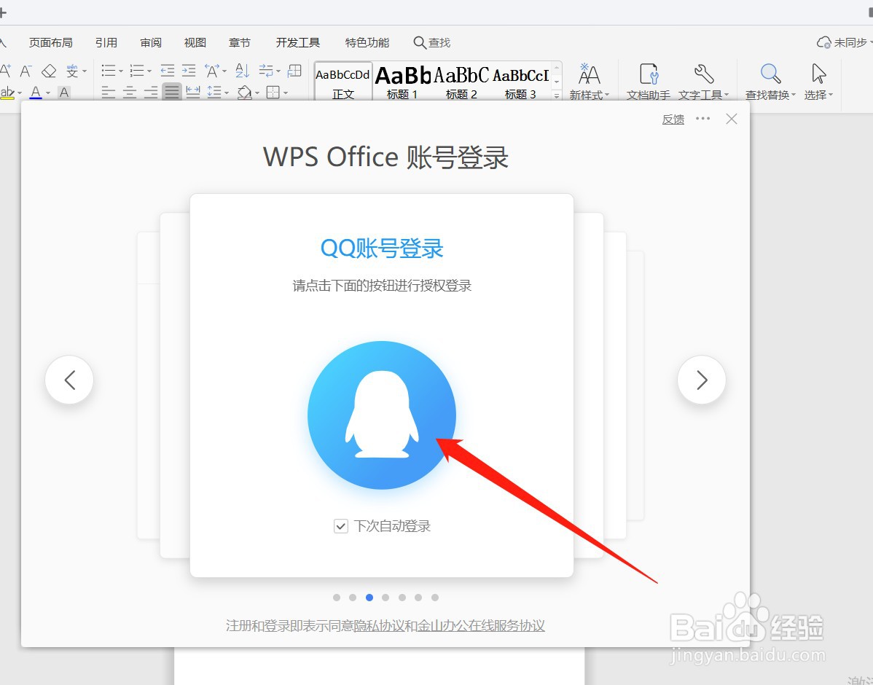
Task: Click the 反馈 (Feedback) link
Action: (x=673, y=119)
